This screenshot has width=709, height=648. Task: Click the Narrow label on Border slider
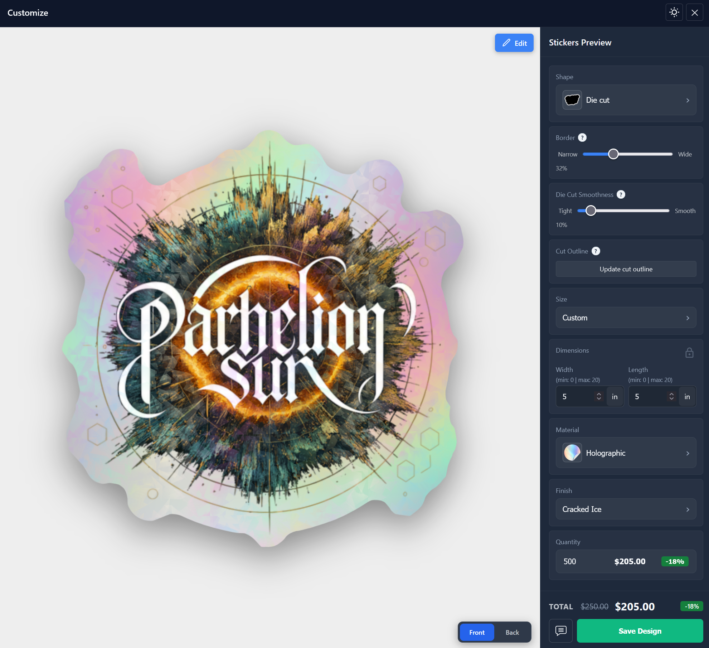(x=567, y=154)
